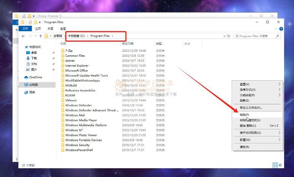This screenshot has width=294, height=177.
Task: Select 网络 in the navigation pane
Action: (32, 92)
